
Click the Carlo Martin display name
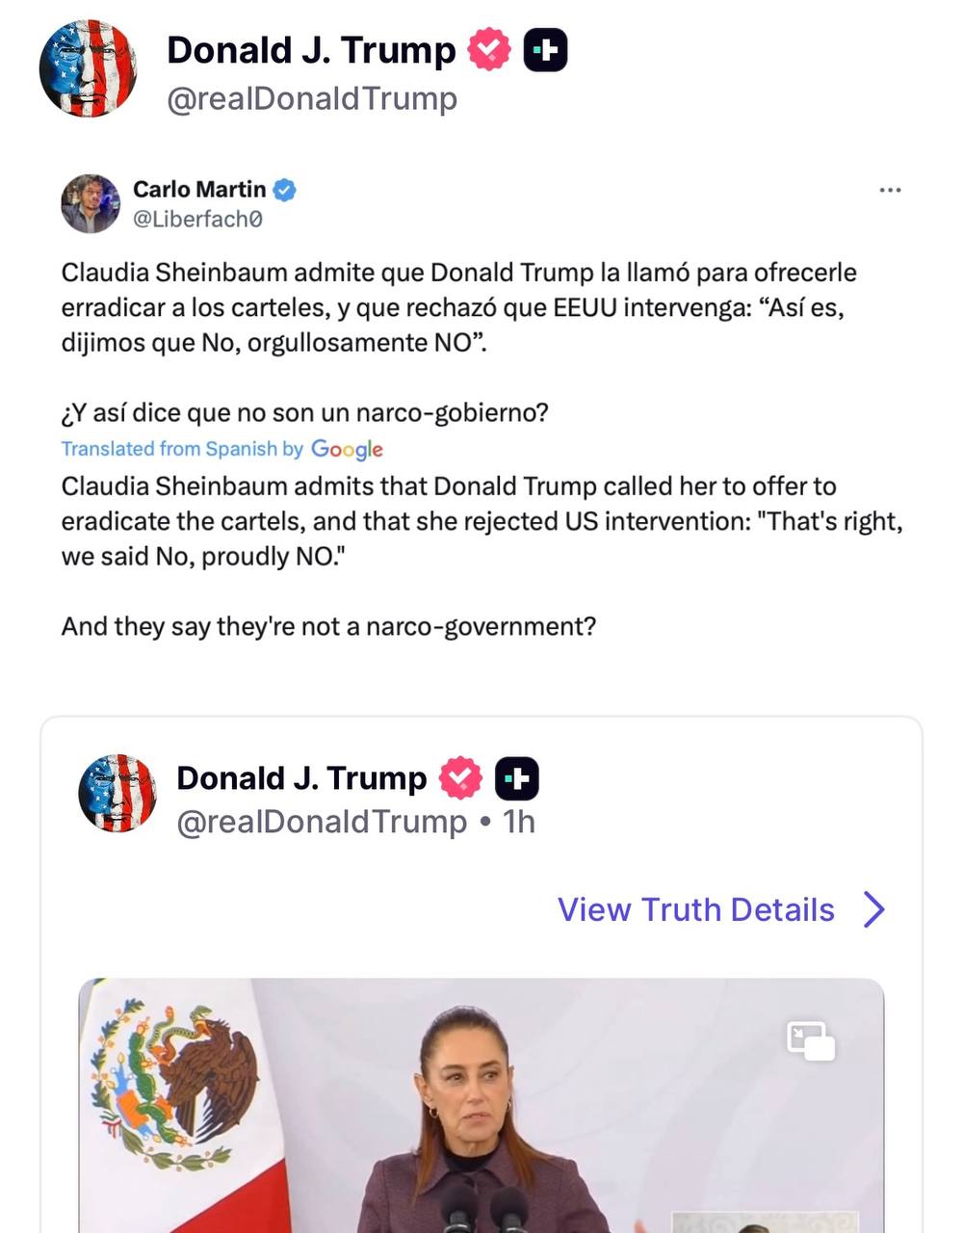pos(198,190)
